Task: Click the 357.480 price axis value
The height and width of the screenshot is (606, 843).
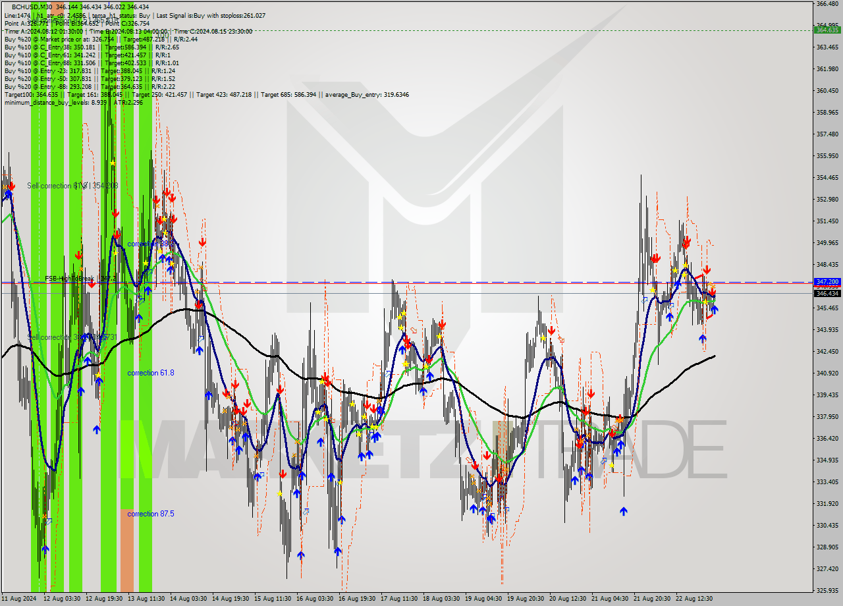Action: 827,134
